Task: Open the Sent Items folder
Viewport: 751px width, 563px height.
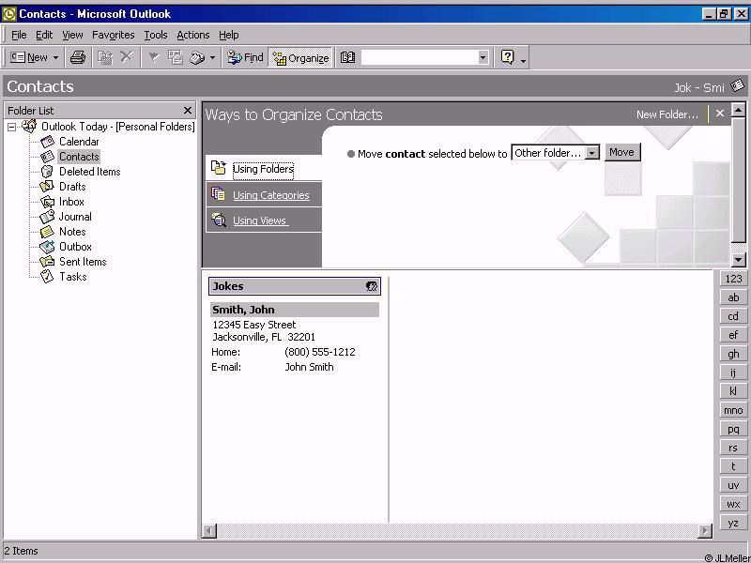Action: point(83,262)
